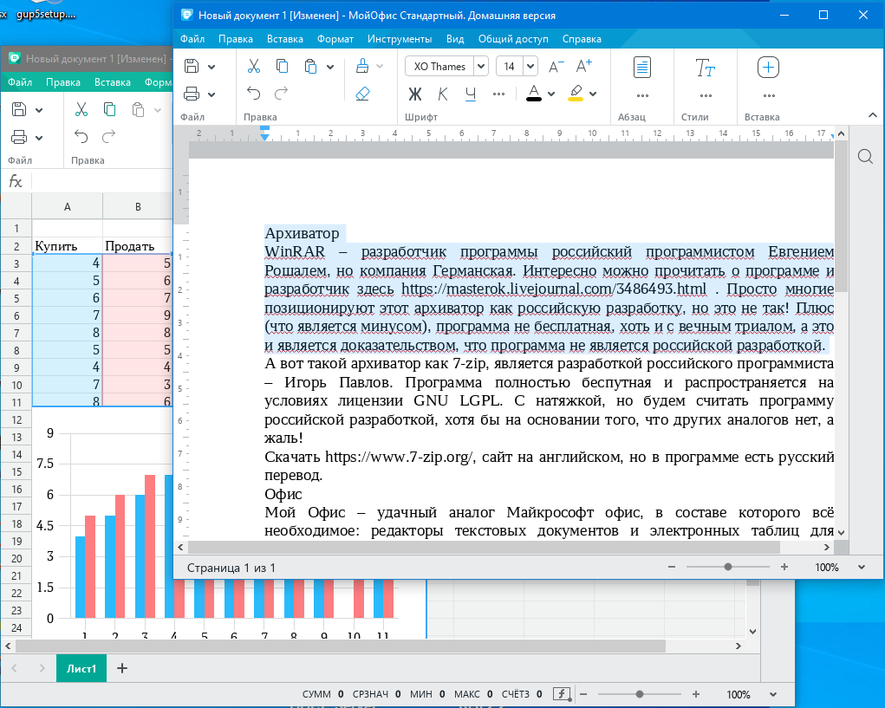This screenshot has height=708, width=885.
Task: Click the spreadsheet zoom slider handle
Action: pos(640,694)
